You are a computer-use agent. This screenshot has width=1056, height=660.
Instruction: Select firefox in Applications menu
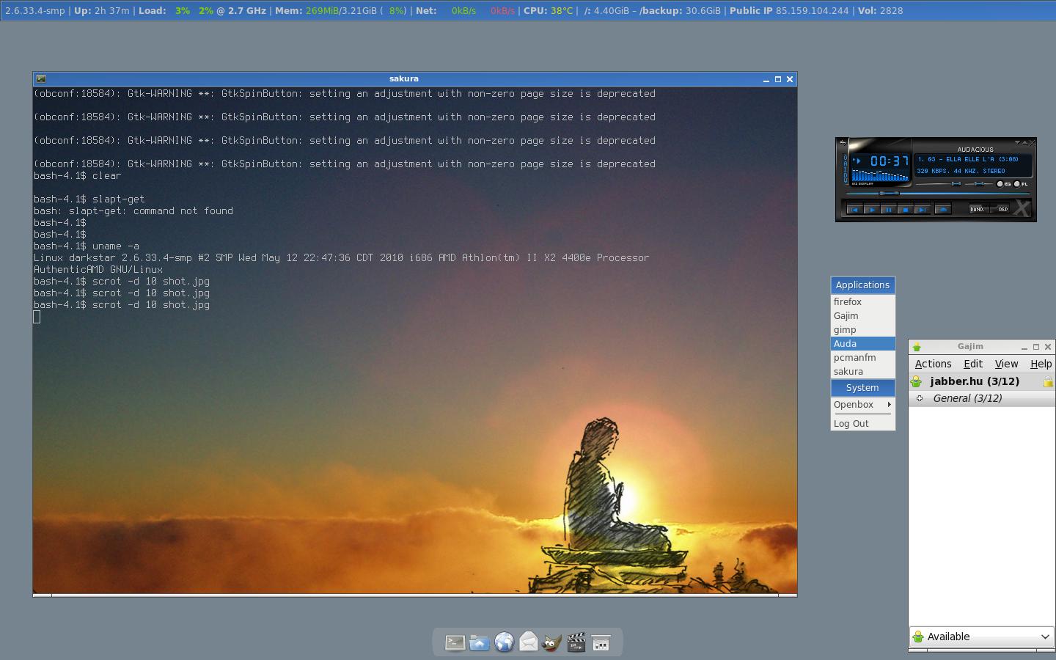pyautogui.click(x=862, y=301)
